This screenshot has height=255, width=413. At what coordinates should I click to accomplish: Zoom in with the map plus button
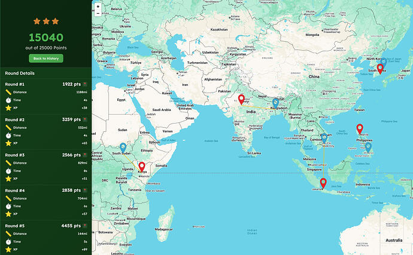pyautogui.click(x=98, y=7)
